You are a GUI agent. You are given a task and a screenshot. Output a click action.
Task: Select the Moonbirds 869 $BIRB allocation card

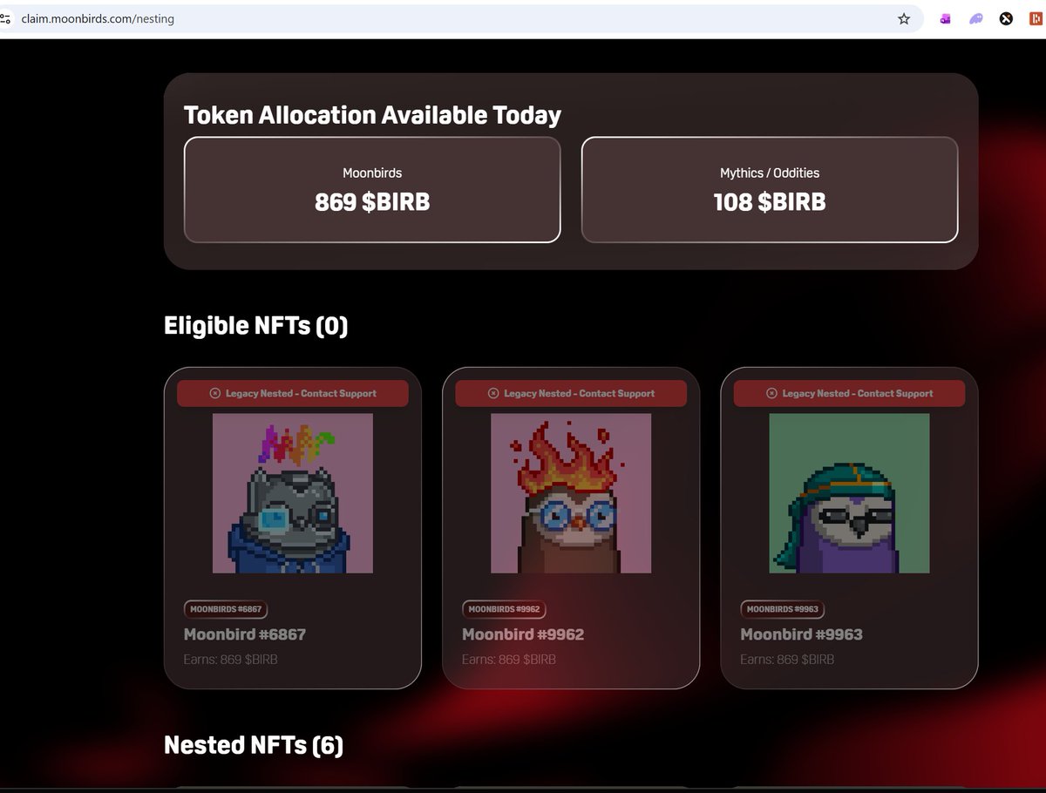point(372,189)
